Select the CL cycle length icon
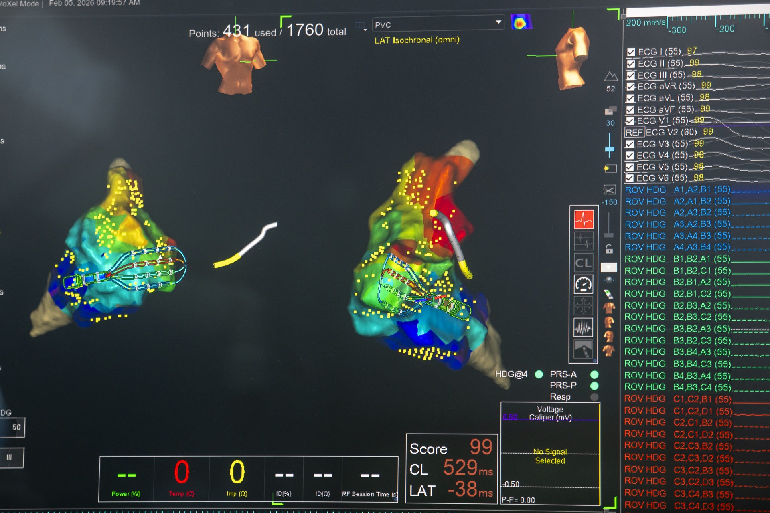770x513 pixels. (583, 263)
